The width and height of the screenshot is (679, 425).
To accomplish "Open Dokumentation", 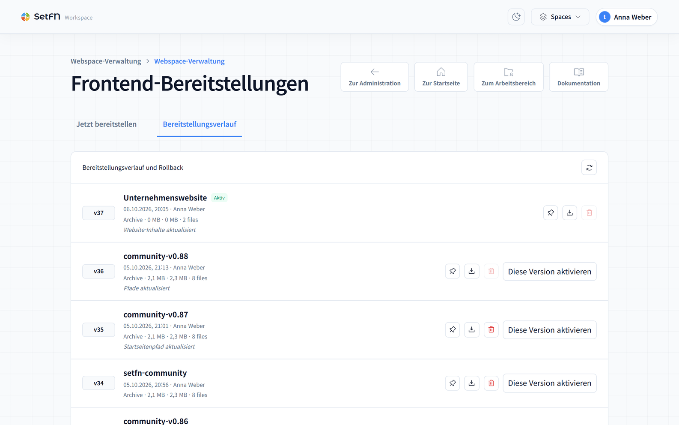I will click(579, 77).
